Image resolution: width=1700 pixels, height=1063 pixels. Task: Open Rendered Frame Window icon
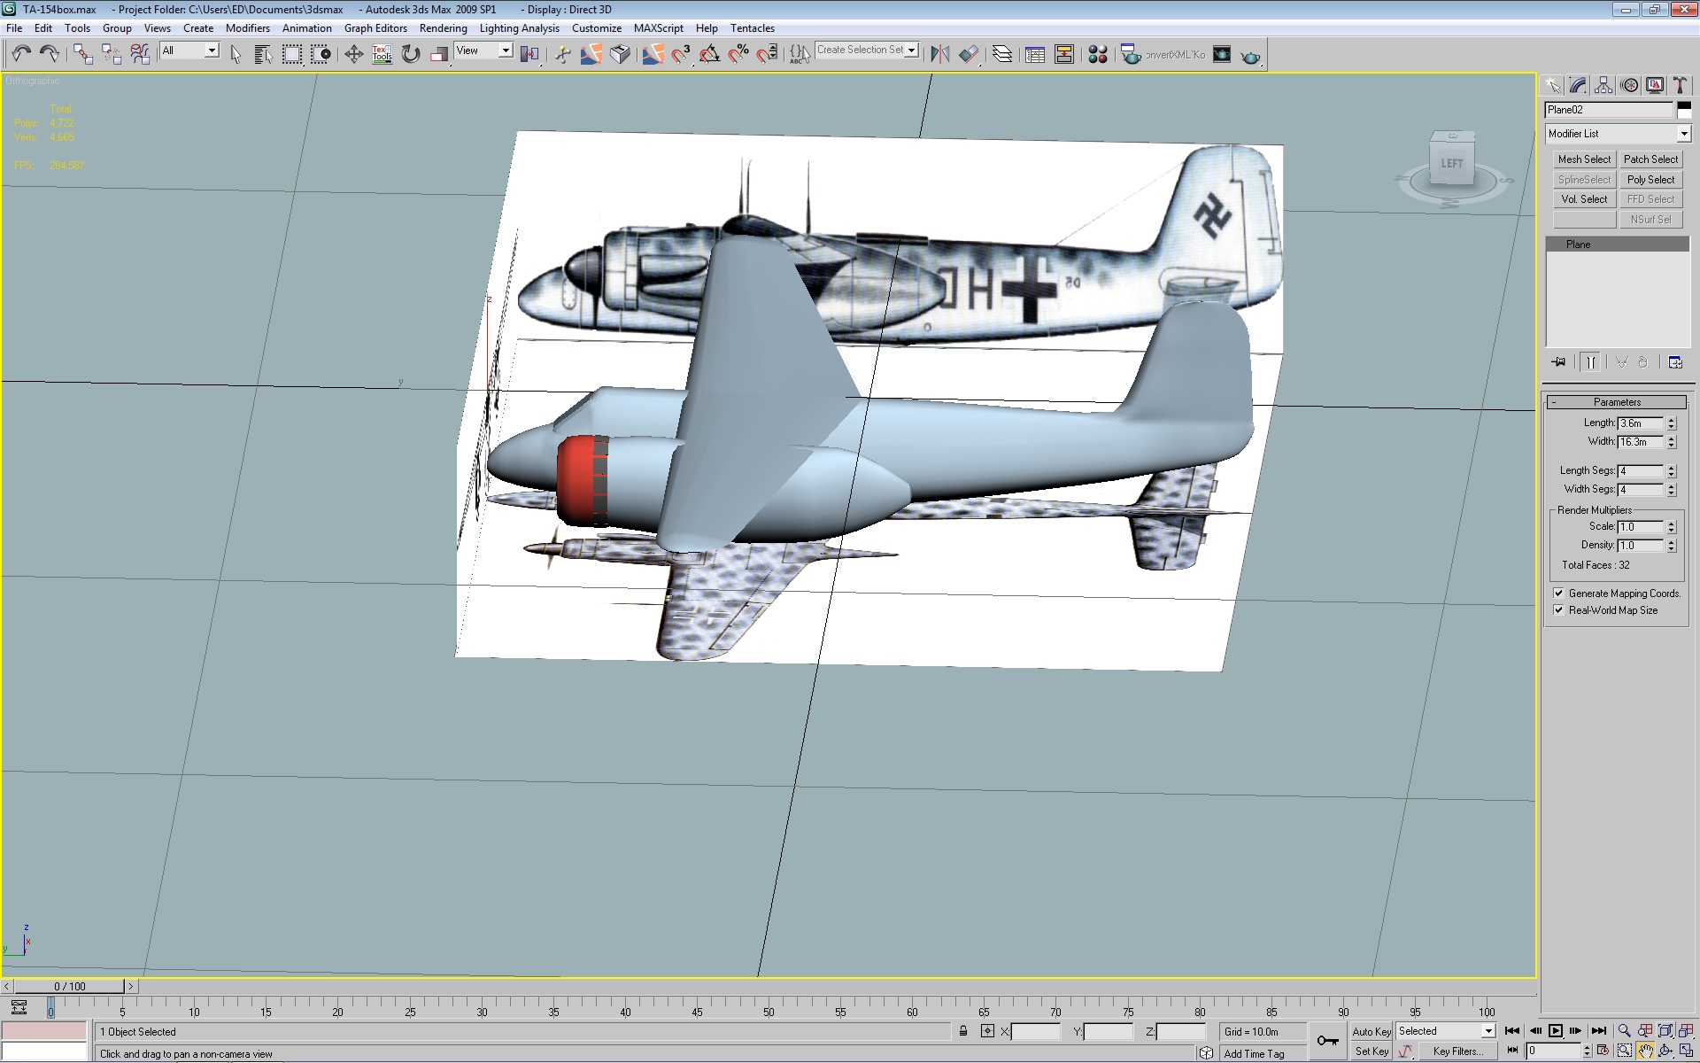[1222, 54]
